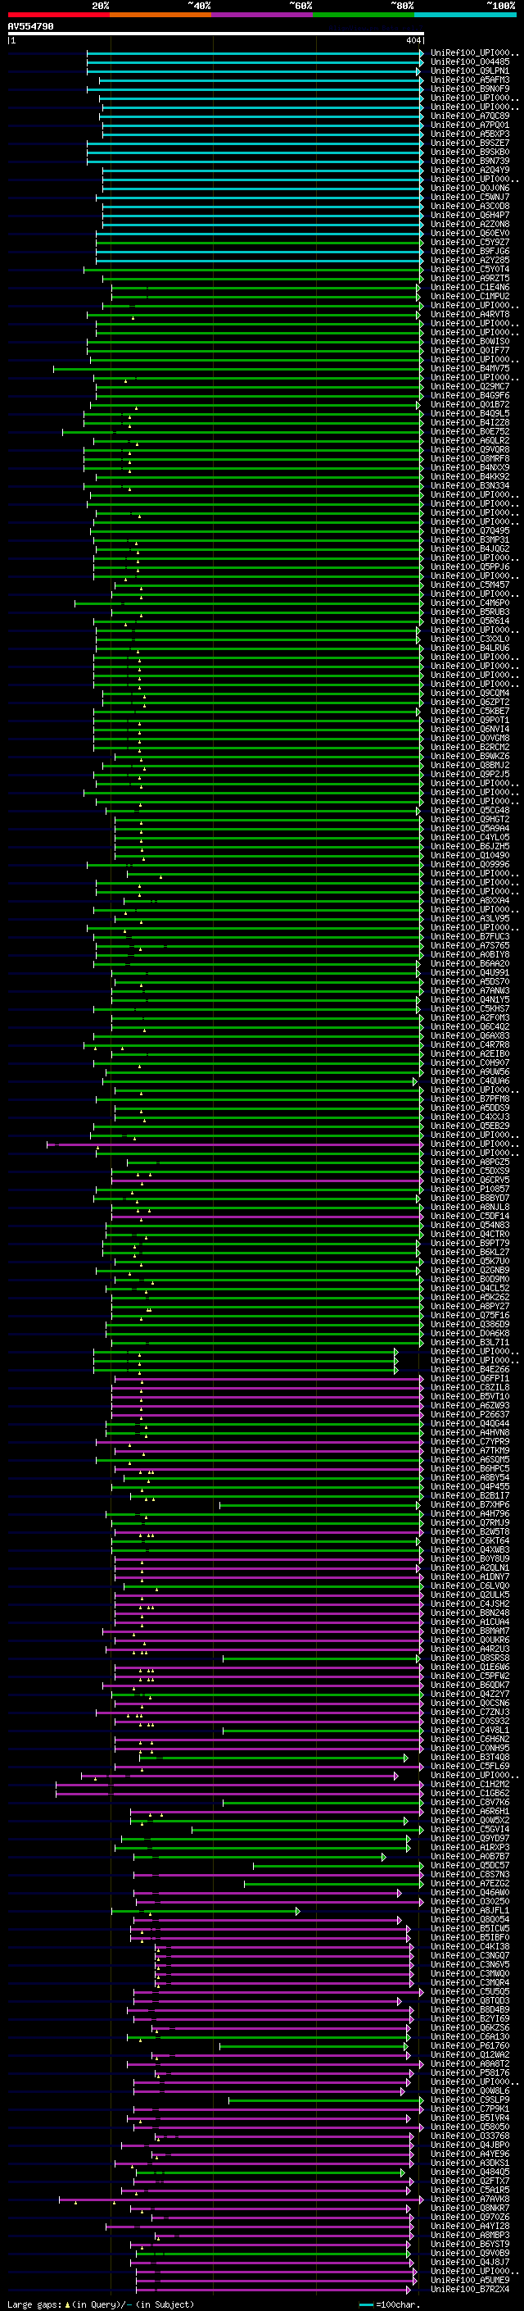The height and width of the screenshot is (2311, 524).
Task: Select the UniRef100_A4RVT8 label
Action: pyautogui.click(x=469, y=314)
